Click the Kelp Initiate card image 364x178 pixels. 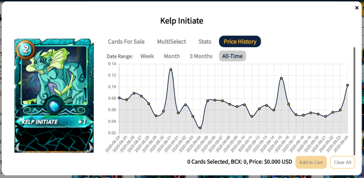[x=54, y=96]
